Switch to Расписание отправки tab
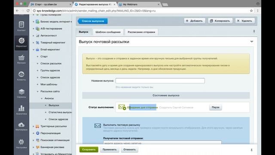 (x=141, y=32)
